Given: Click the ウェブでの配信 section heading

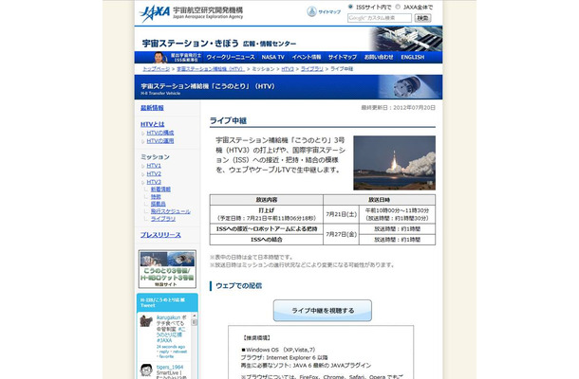Looking at the screenshot, I should click(x=238, y=286).
